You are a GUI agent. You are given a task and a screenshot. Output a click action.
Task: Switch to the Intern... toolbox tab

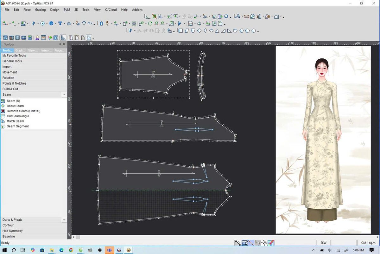(x=46, y=50)
